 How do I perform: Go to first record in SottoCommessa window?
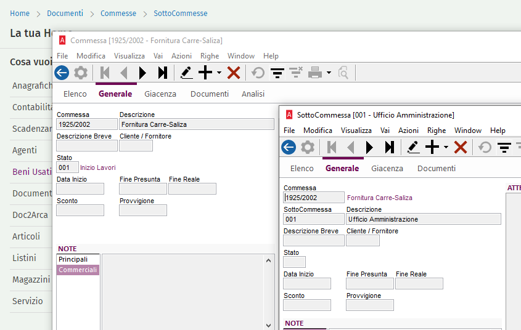point(332,147)
